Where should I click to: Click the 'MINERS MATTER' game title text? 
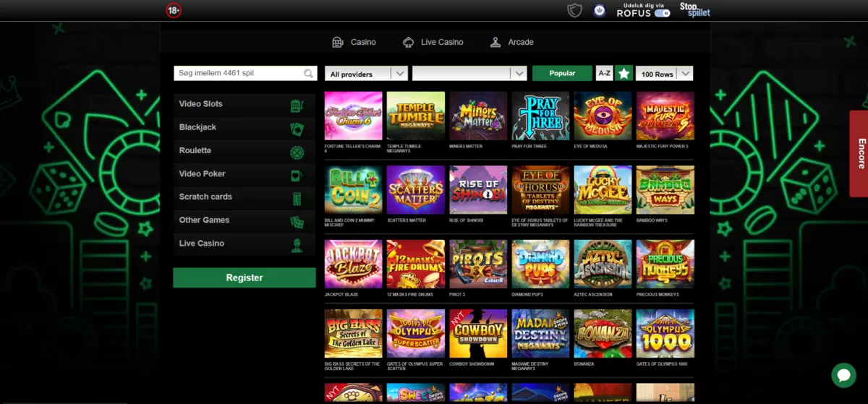point(466,147)
